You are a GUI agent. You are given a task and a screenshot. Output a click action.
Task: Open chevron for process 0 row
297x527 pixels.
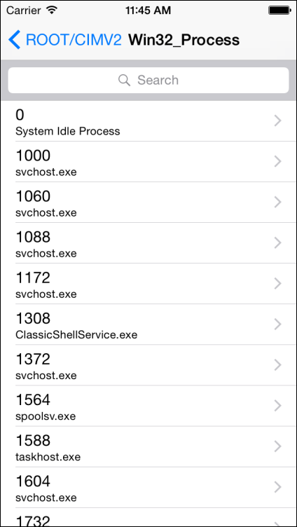(277, 121)
